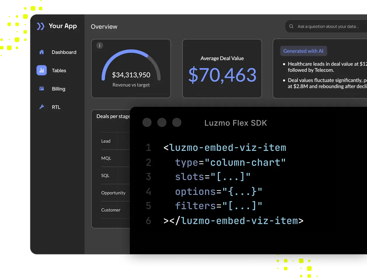Click the Revenue vs target label
Image resolution: width=367 pixels, height=278 pixels.
(x=131, y=85)
